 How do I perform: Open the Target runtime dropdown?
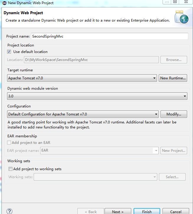[x=82, y=78]
